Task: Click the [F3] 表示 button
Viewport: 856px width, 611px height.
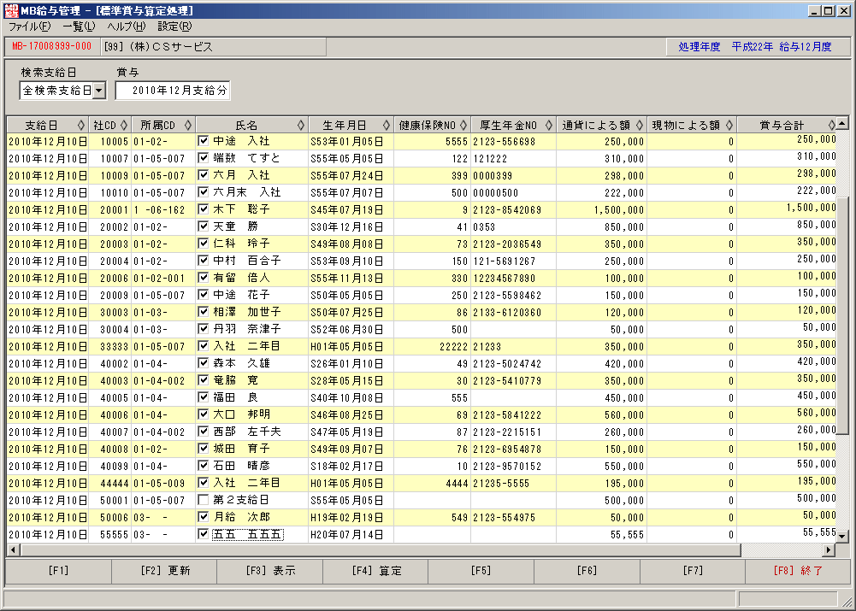Action: point(269,571)
